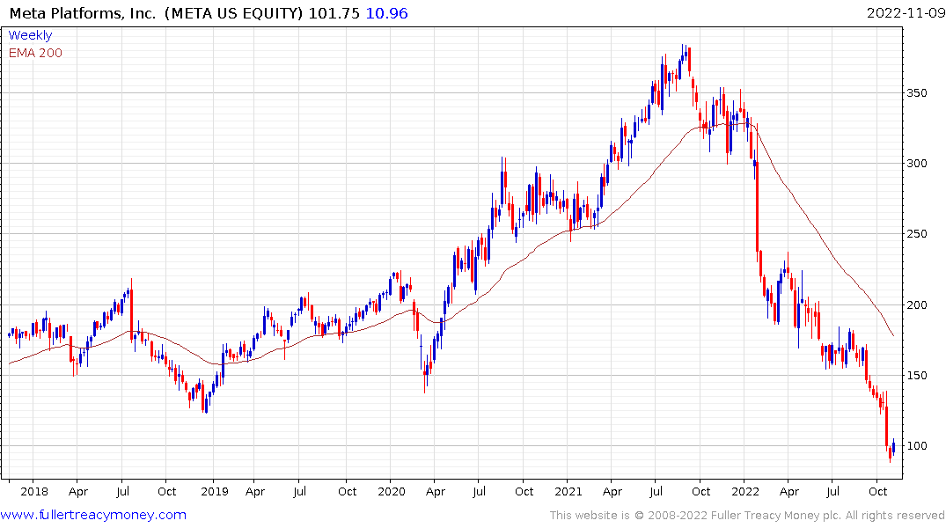Click the 200 price axis label

click(x=917, y=304)
